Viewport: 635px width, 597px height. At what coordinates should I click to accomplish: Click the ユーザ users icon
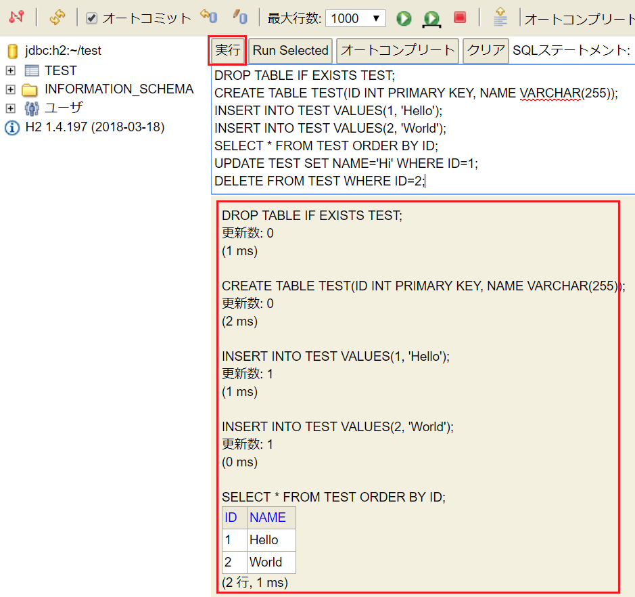click(32, 108)
